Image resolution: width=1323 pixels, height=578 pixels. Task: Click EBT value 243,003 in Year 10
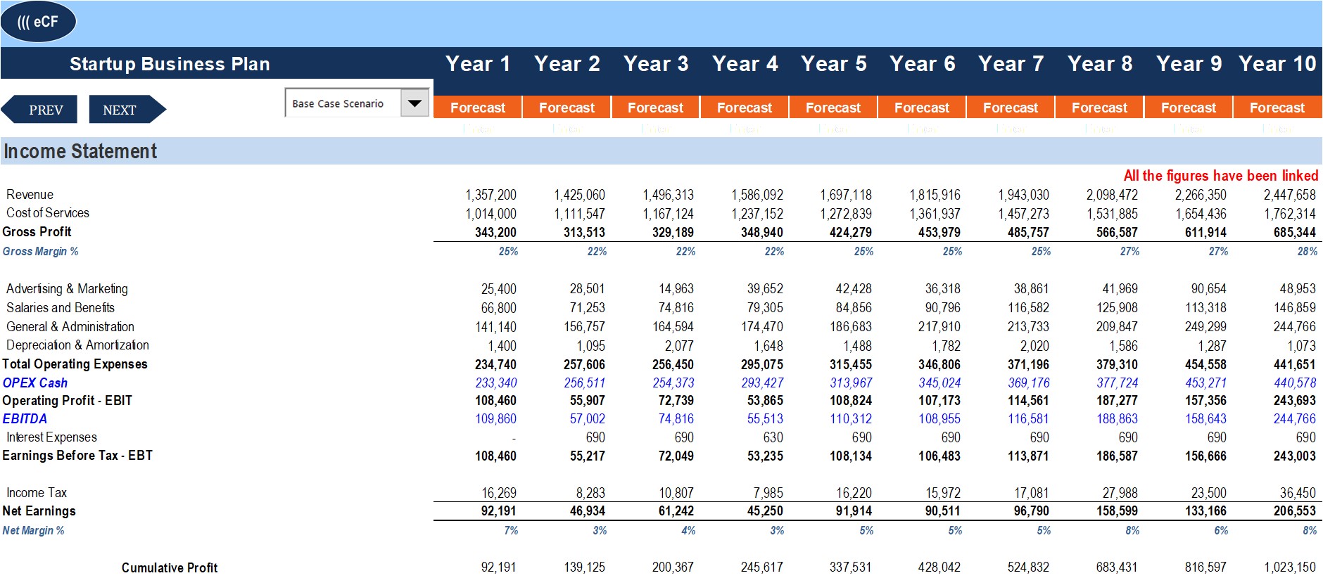pyautogui.click(x=1294, y=456)
